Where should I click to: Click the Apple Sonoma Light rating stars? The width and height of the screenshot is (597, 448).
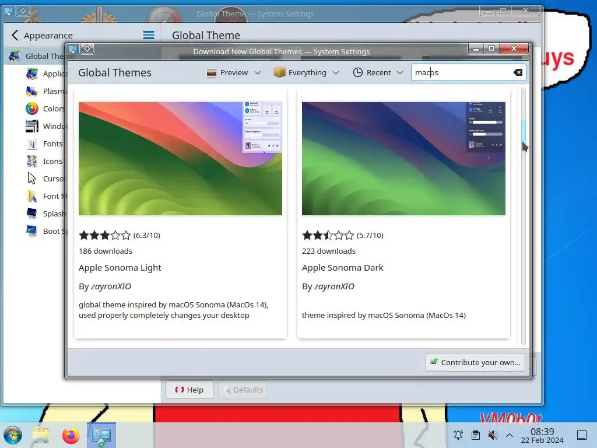pos(105,236)
